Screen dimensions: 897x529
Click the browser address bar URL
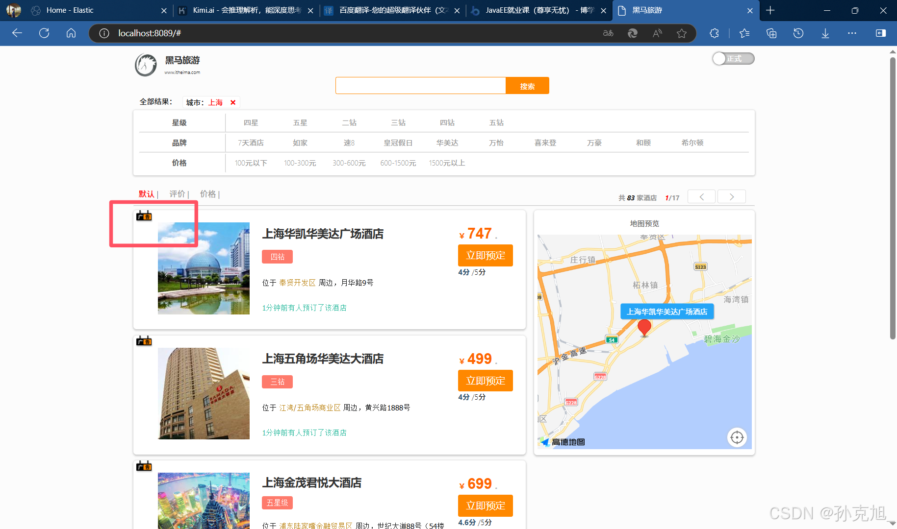(150, 33)
